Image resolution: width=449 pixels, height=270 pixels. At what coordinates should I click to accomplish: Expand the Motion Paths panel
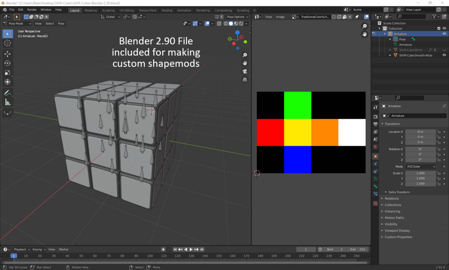coord(394,218)
